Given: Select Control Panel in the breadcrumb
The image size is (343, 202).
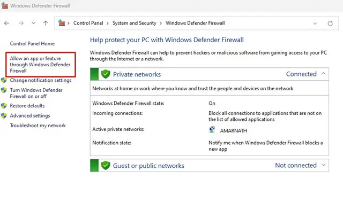Looking at the screenshot, I should pos(88,23).
